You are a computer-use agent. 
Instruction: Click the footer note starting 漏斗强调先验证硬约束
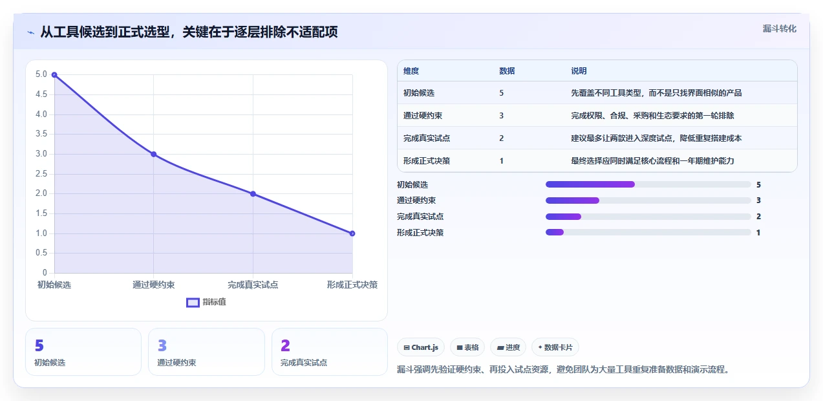[x=563, y=370]
